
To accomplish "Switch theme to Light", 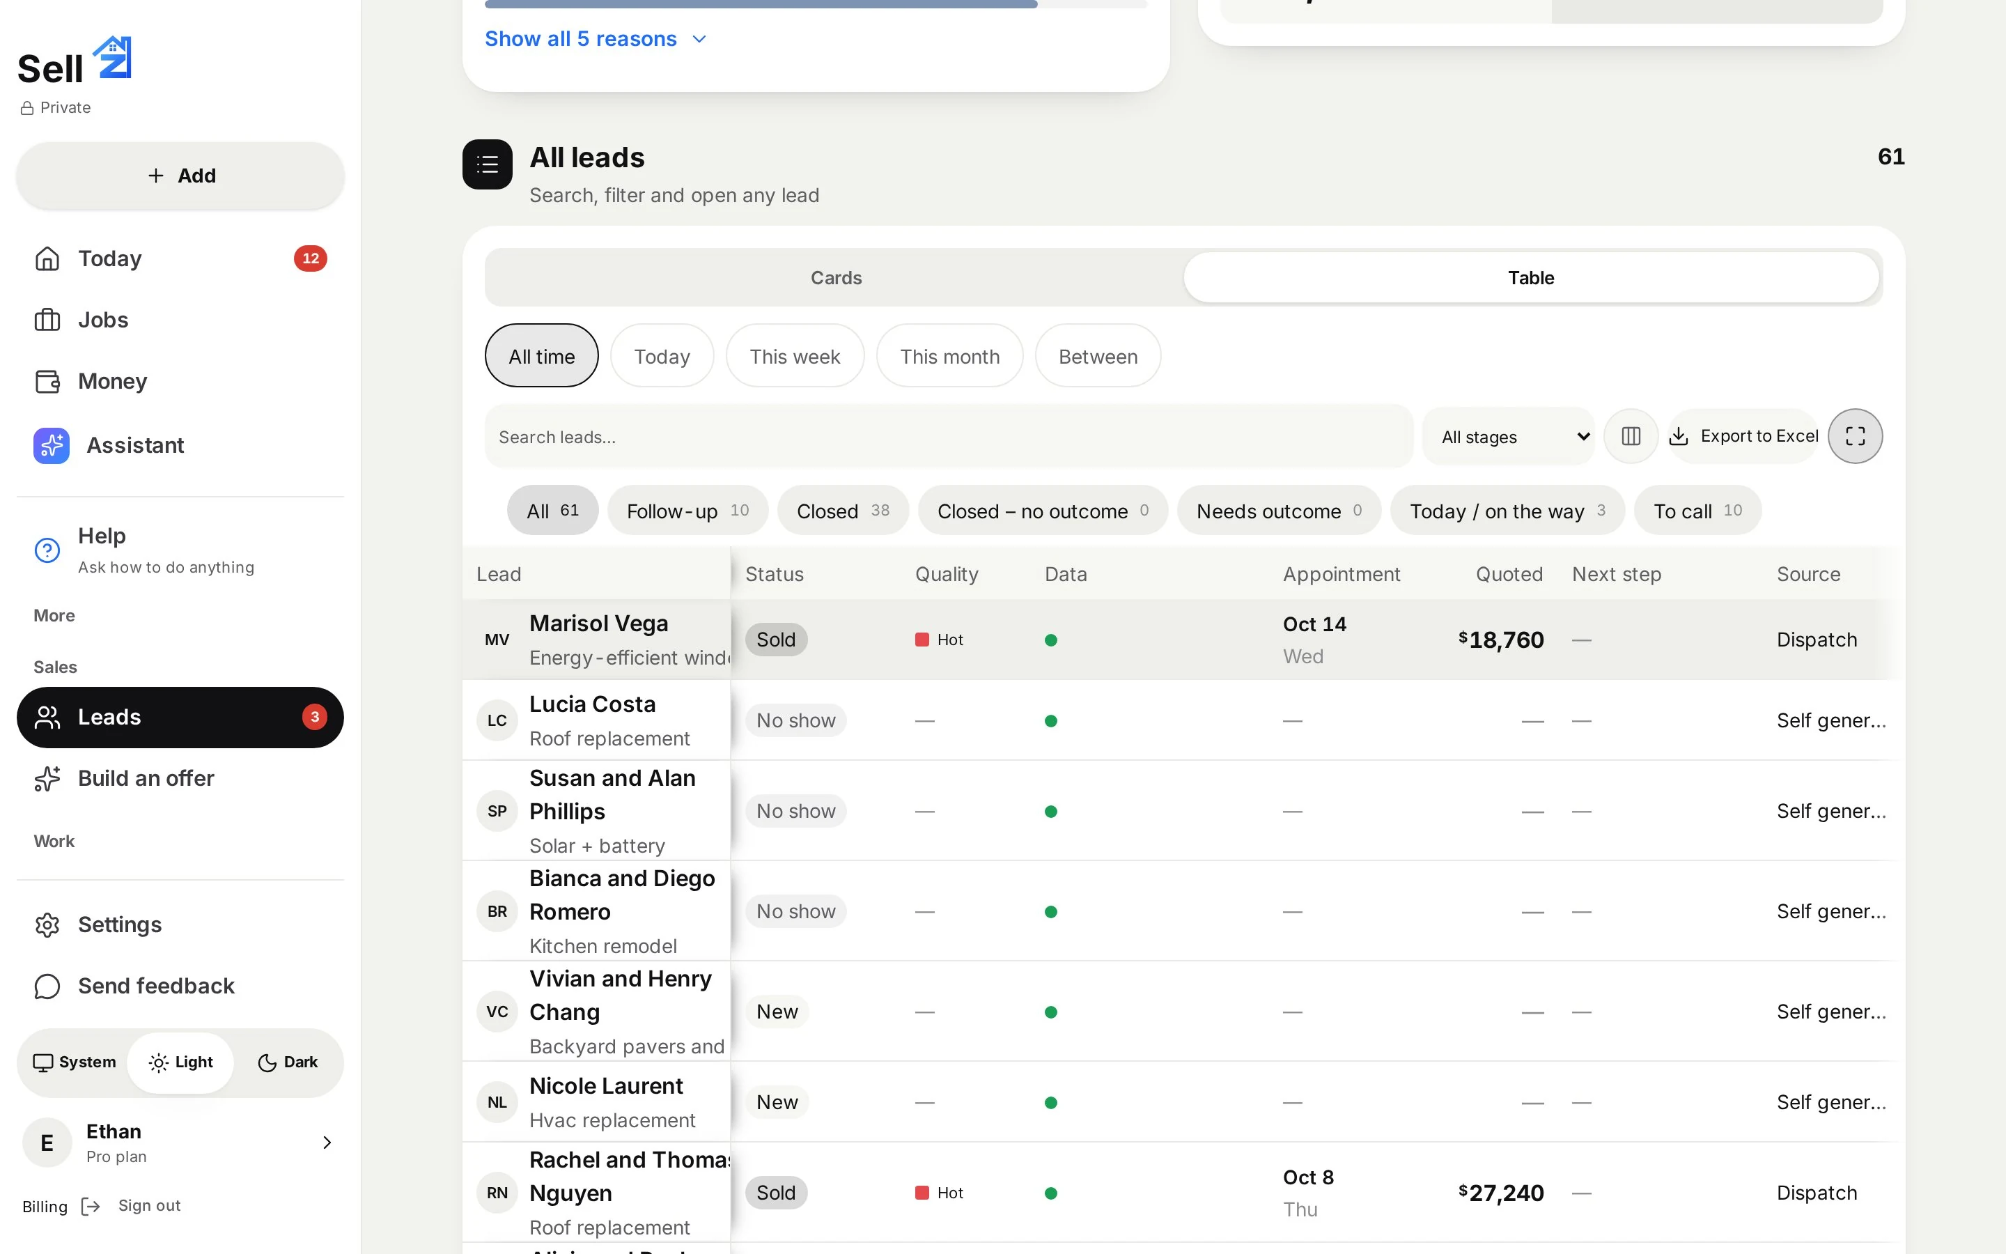I will (180, 1062).
